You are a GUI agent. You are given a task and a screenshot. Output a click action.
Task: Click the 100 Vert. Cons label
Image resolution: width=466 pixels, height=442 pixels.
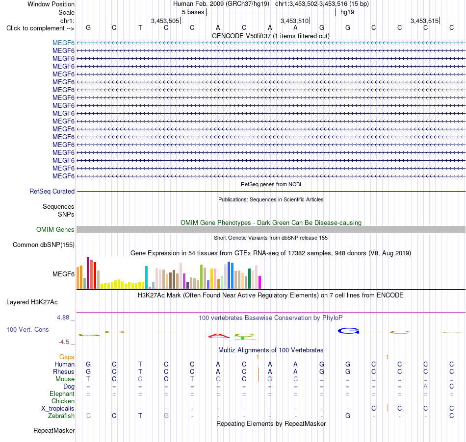(27, 329)
